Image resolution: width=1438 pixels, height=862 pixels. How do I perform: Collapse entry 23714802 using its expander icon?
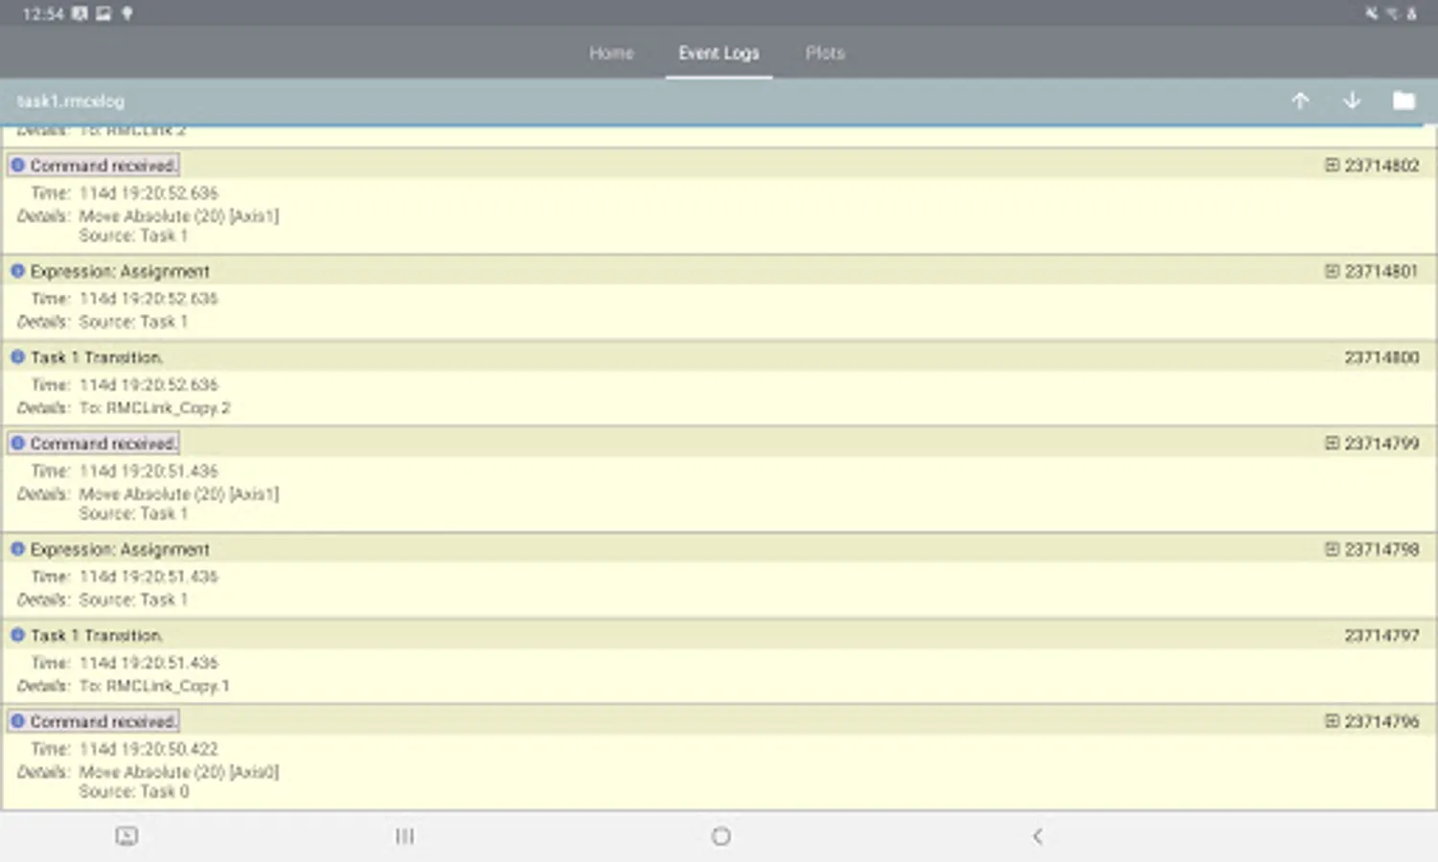click(x=1332, y=166)
